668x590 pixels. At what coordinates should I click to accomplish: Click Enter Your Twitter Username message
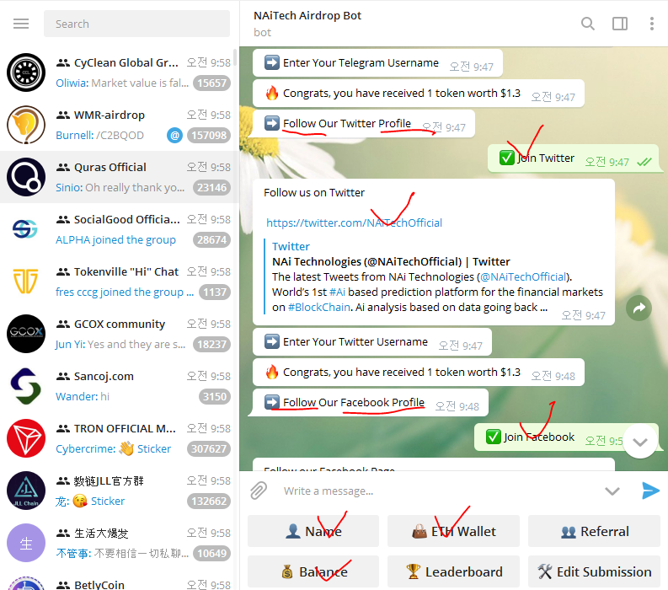(x=372, y=342)
